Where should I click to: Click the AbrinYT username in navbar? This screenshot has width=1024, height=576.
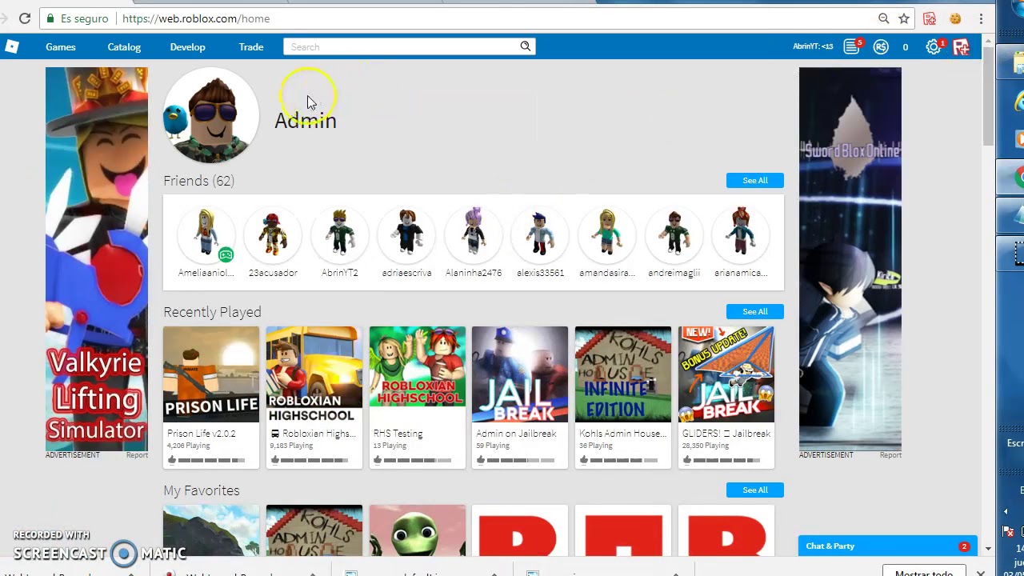pyautogui.click(x=813, y=47)
